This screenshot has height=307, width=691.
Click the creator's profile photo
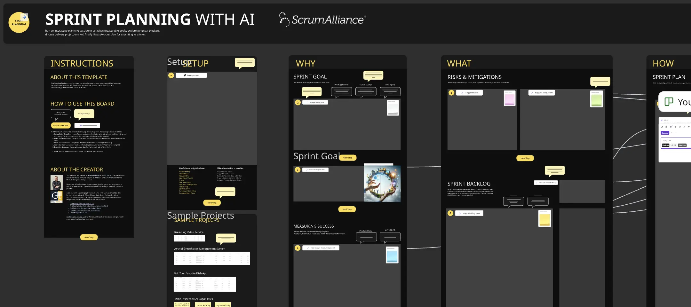[57, 183]
